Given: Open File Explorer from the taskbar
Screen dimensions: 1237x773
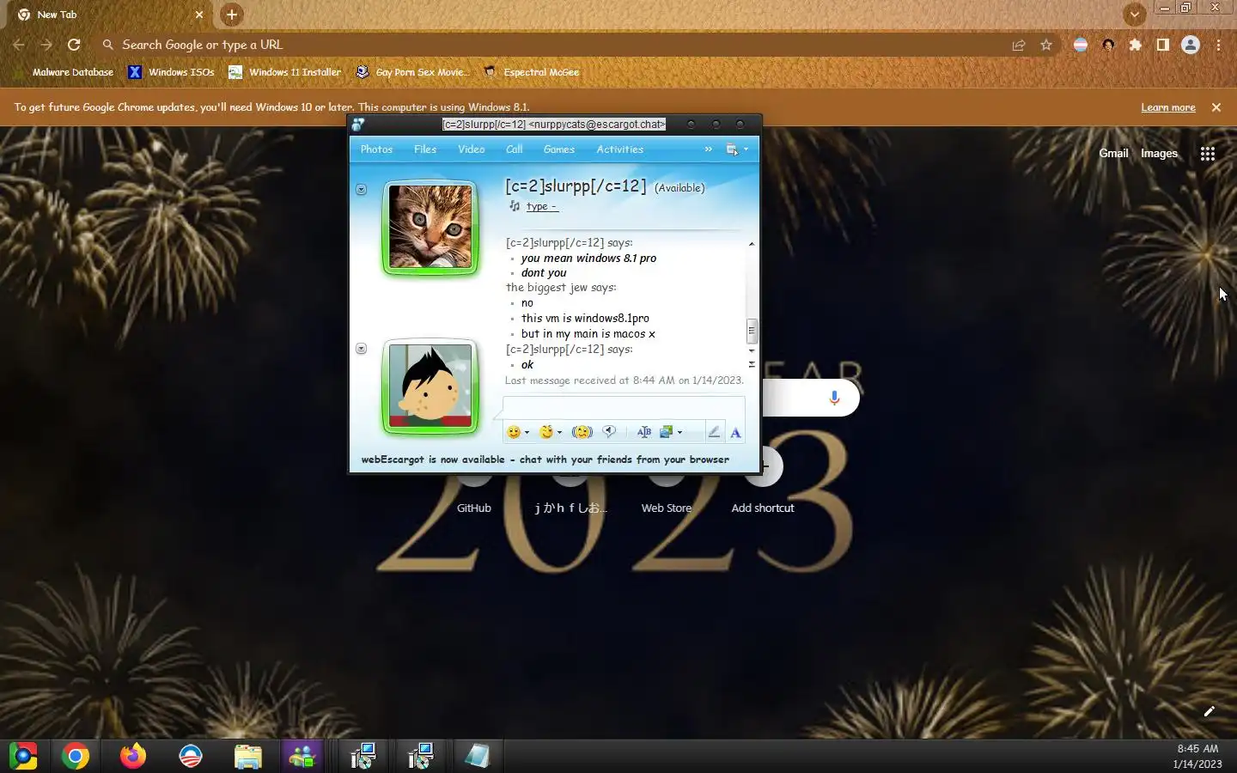Looking at the screenshot, I should (x=247, y=756).
